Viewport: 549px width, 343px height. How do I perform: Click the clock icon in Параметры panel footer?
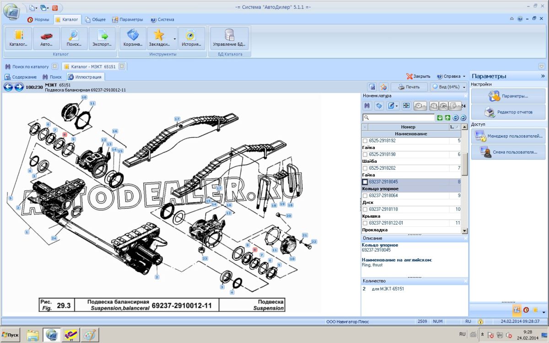526,310
